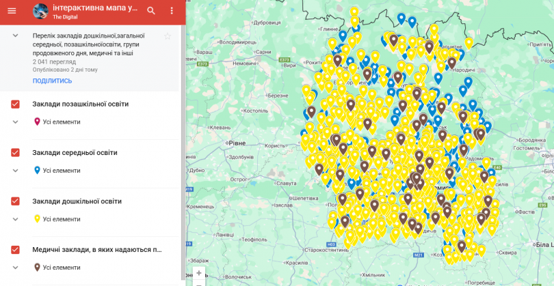Toggle the Заклади дошкільної освіти layer checkbox
This screenshot has height=286, width=554.
pos(16,201)
